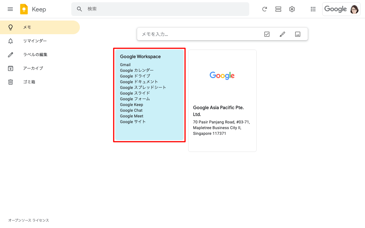Open the hamburger main menu

(x=10, y=9)
